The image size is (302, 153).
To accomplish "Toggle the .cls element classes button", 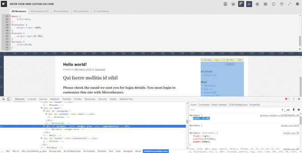I will point(288,110).
